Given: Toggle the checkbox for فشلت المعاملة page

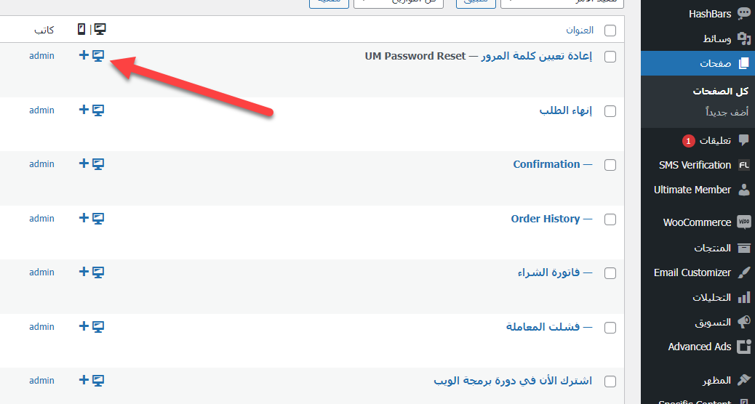Looking at the screenshot, I should point(610,328).
